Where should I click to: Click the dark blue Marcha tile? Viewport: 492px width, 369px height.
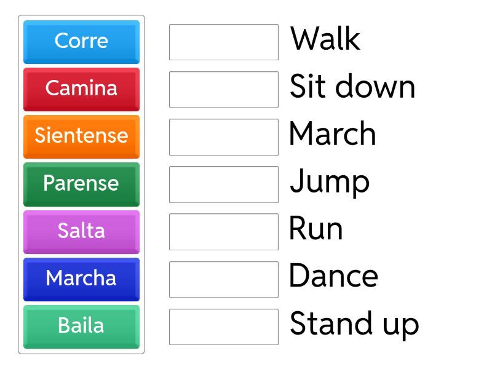81,279
